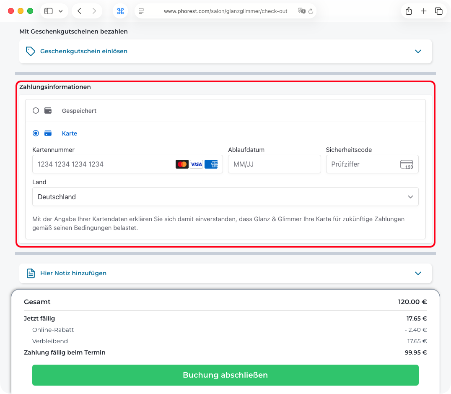Click the Safari sidebar toggle icon
This screenshot has width=451, height=394.
[49, 11]
